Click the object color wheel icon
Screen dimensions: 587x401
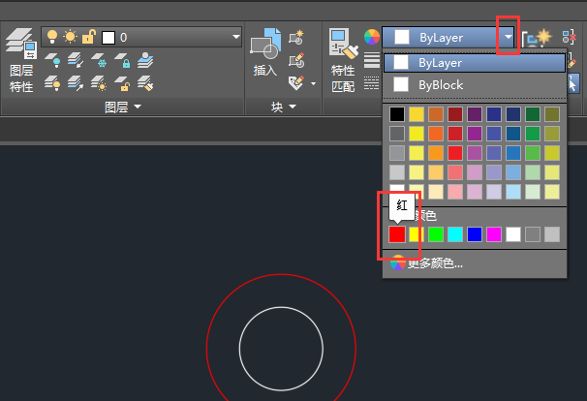[372, 37]
